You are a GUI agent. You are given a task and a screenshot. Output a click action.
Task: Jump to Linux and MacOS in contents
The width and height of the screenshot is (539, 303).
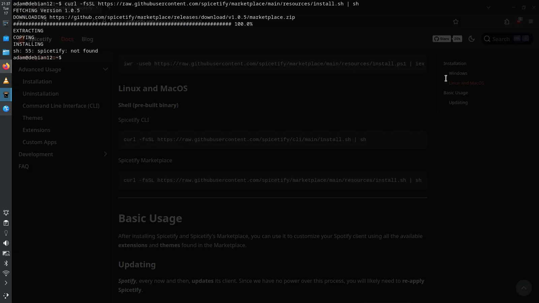click(466, 83)
